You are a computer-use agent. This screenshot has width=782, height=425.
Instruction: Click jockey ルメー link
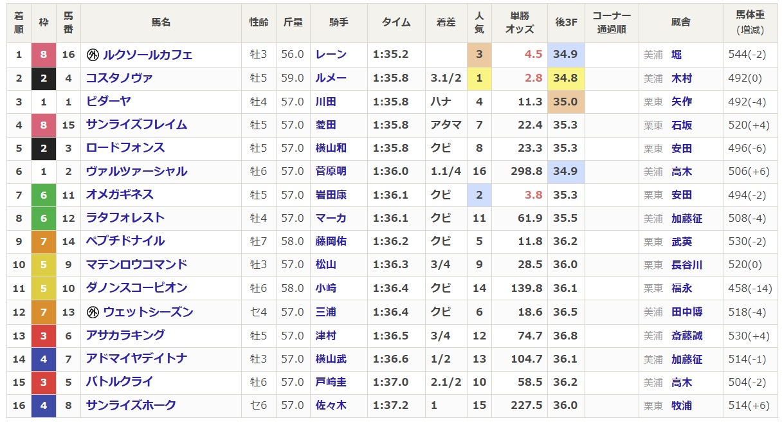[331, 78]
